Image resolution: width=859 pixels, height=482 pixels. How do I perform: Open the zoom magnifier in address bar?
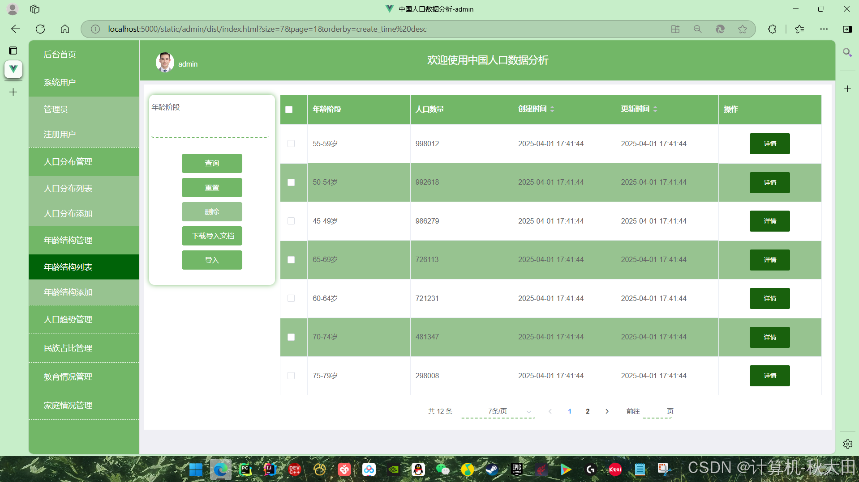(697, 29)
